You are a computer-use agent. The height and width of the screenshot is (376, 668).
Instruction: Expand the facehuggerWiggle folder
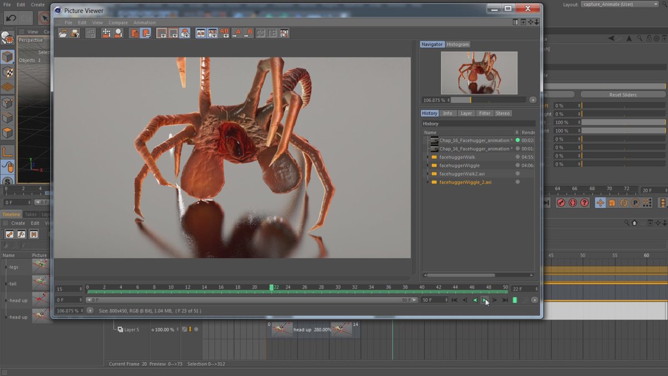(428, 165)
